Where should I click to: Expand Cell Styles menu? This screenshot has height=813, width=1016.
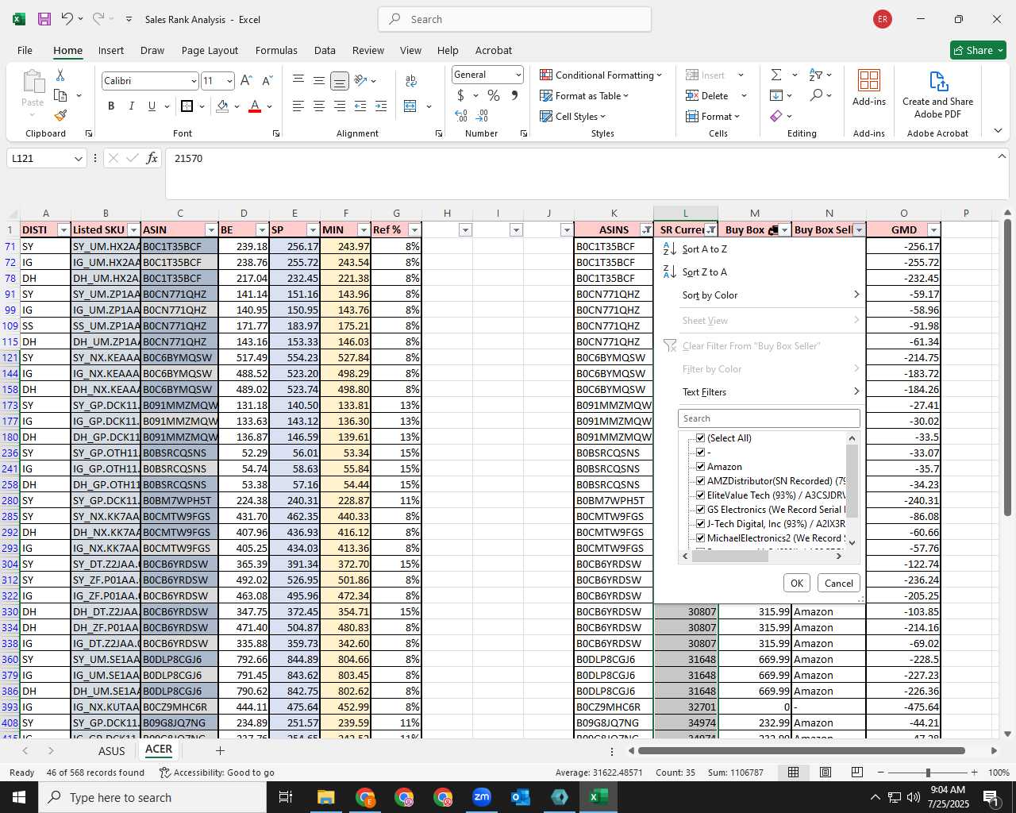pos(572,116)
